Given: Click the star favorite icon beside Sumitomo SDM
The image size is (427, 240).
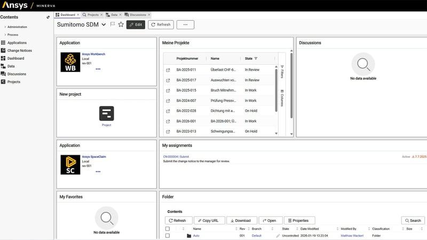Looking at the screenshot, I should [121, 25].
